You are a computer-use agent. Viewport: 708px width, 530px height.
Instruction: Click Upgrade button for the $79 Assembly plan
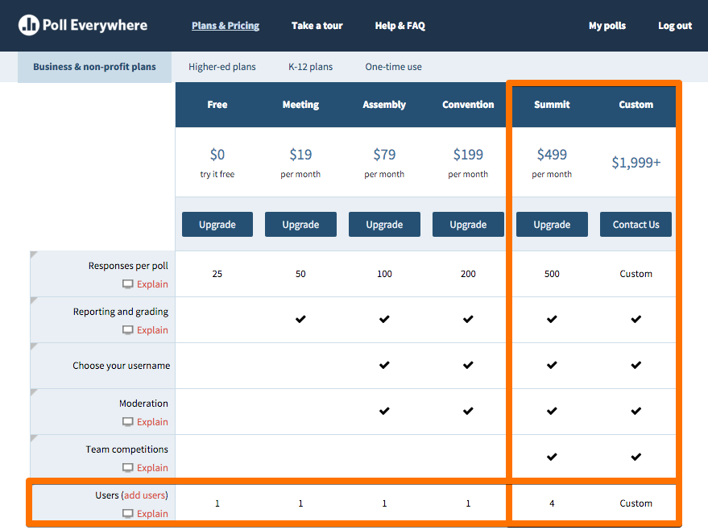coord(384,225)
